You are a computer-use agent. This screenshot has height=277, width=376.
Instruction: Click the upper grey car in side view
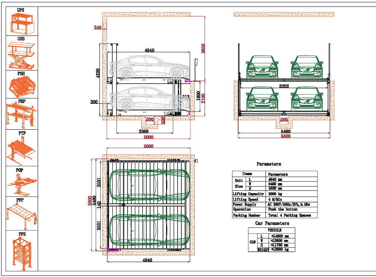point(150,67)
